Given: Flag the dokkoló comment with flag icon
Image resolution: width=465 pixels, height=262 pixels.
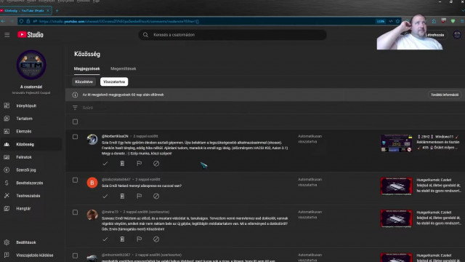Looking at the screenshot, I should [139, 239].
